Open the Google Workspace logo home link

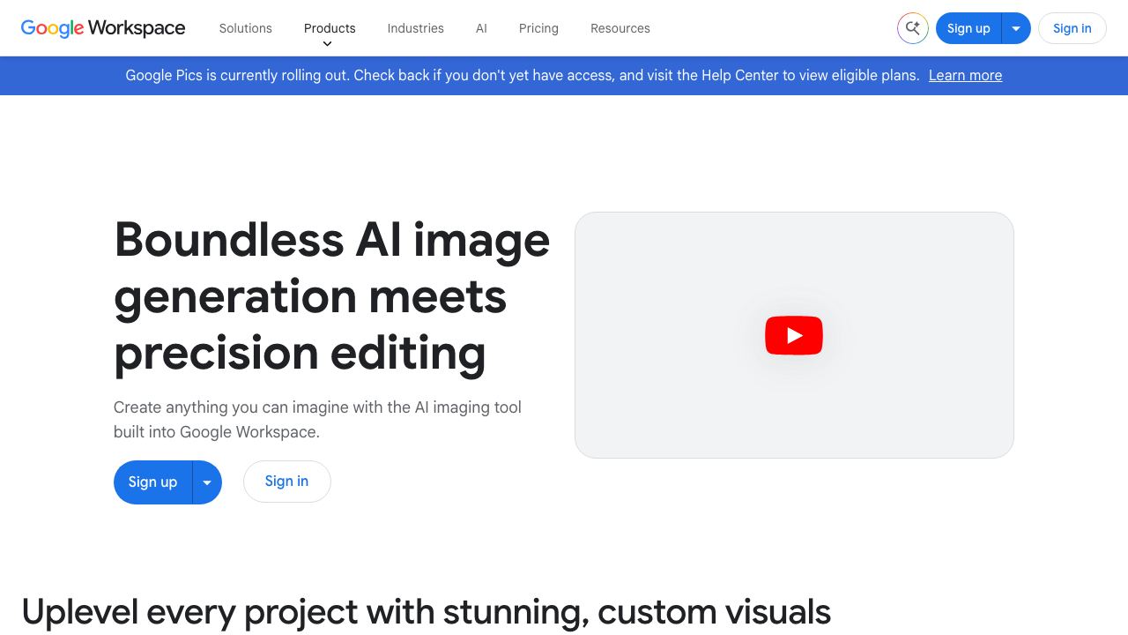103,28
